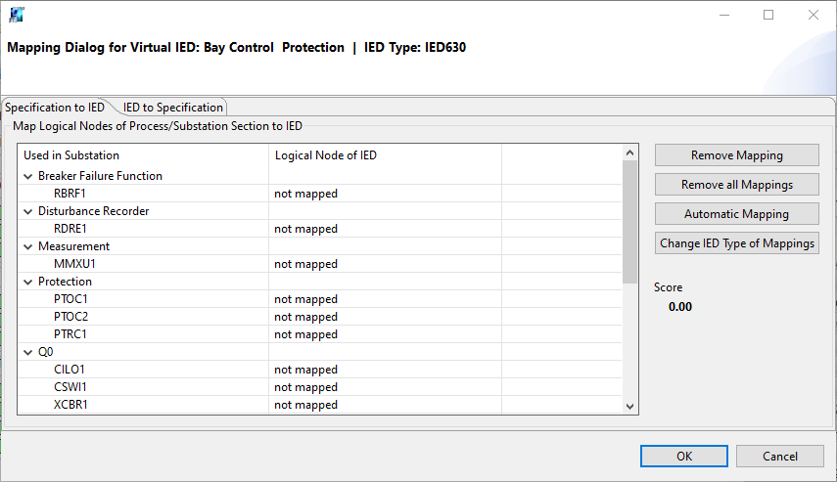This screenshot has height=482, width=837.
Task: Select the RBRF1 logical node row
Action: coord(70,194)
